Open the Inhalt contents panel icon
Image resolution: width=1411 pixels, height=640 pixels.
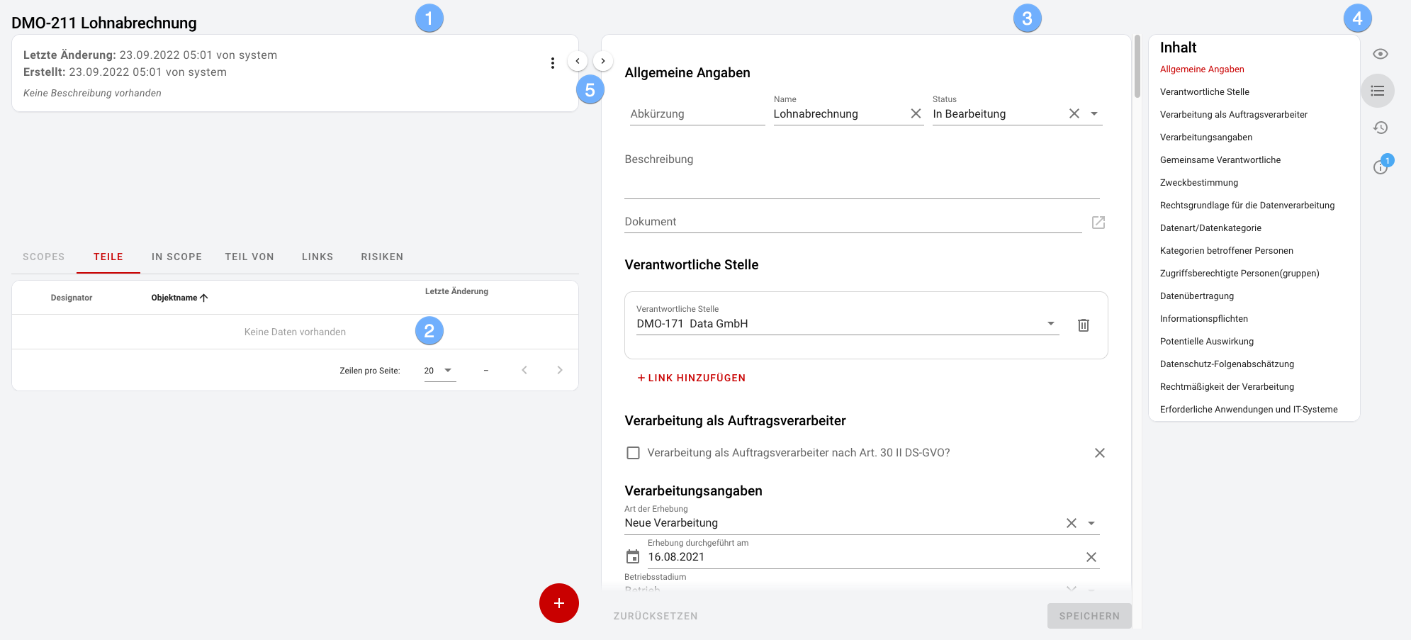(x=1378, y=91)
